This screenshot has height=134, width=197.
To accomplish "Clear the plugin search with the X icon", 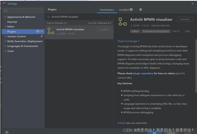I will click(110, 17).
